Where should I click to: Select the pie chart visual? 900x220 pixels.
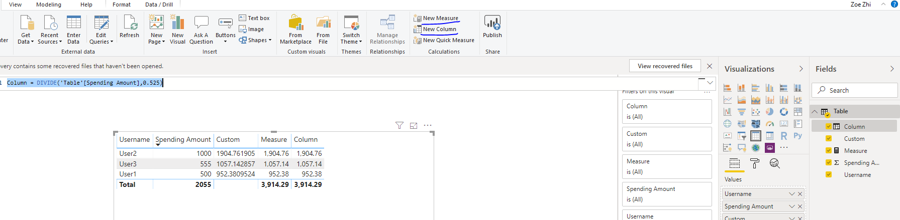[769, 112]
